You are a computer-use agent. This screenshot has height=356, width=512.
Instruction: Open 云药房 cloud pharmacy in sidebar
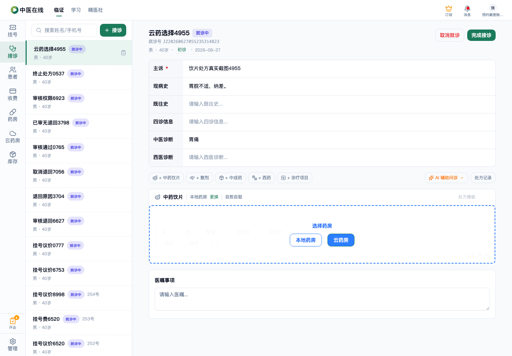[12, 137]
